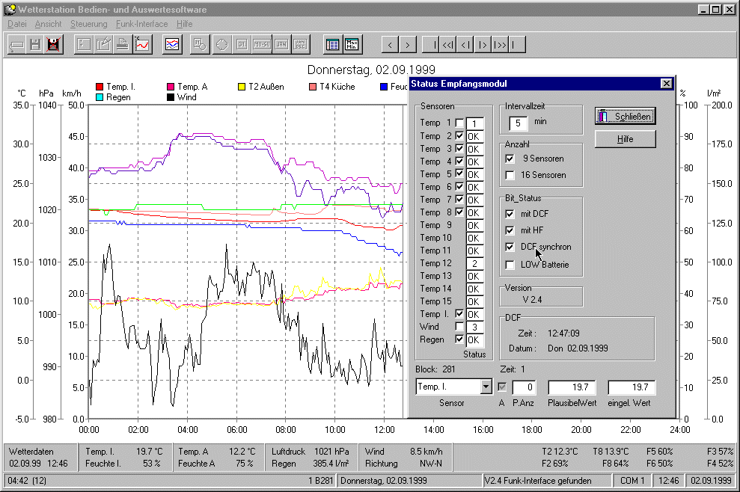Enable the Temp 1 sensor checkbox
740x492 pixels.
[x=459, y=123]
